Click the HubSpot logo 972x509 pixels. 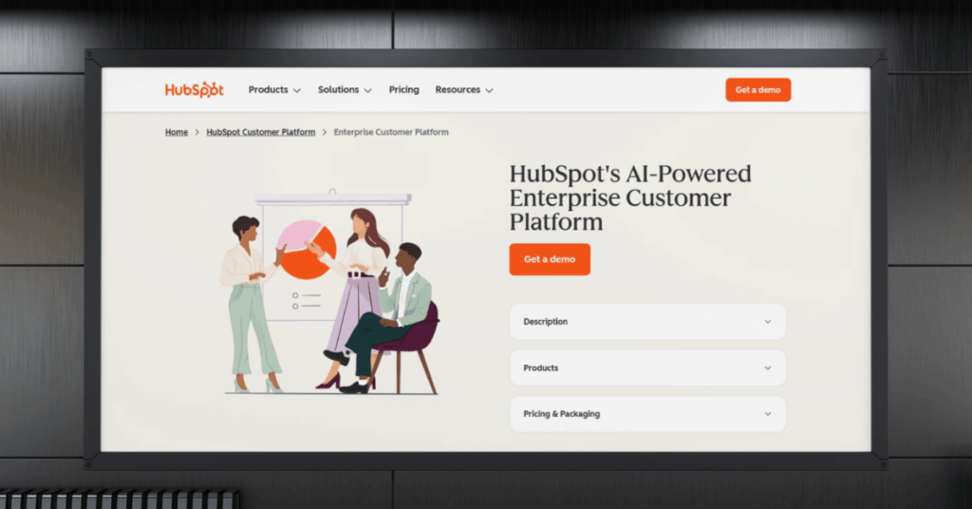194,90
